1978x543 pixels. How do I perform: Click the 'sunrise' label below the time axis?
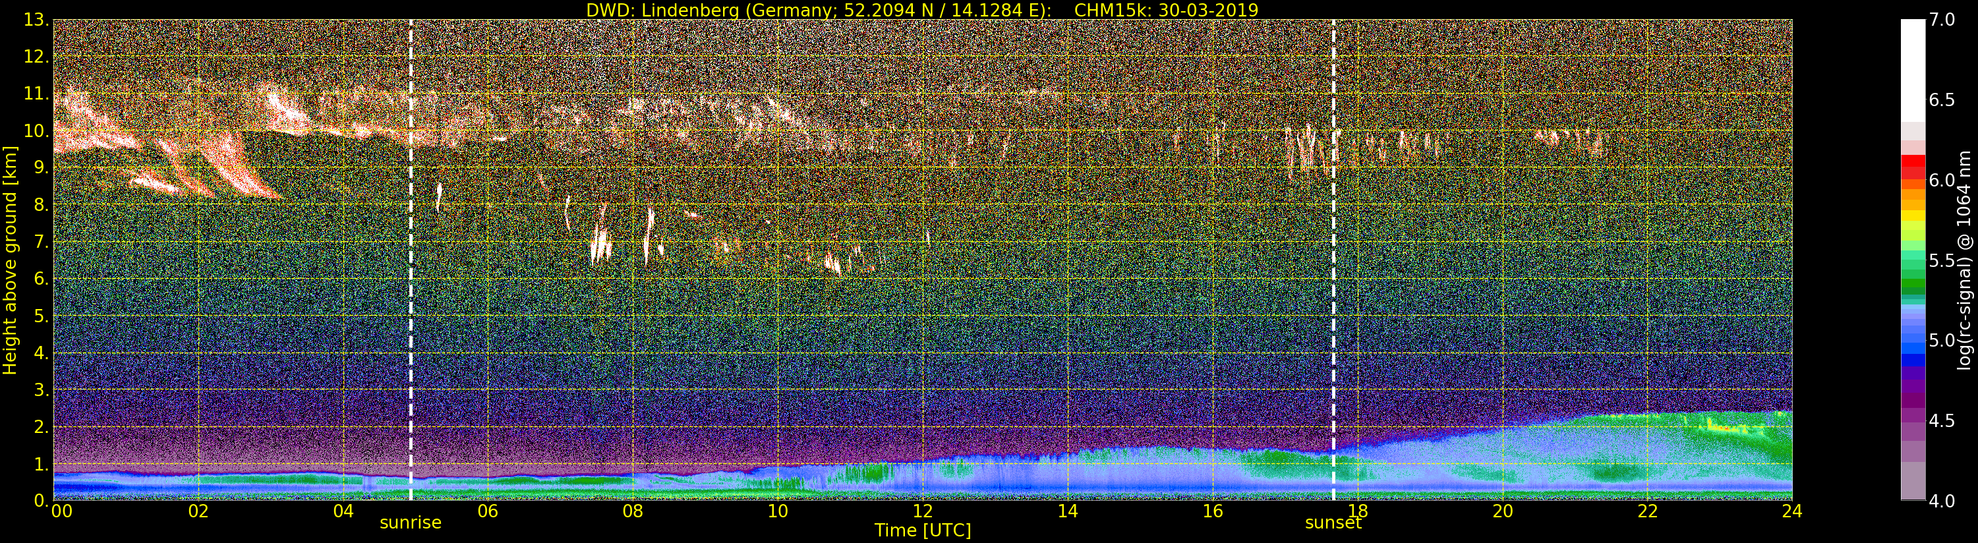tap(410, 523)
